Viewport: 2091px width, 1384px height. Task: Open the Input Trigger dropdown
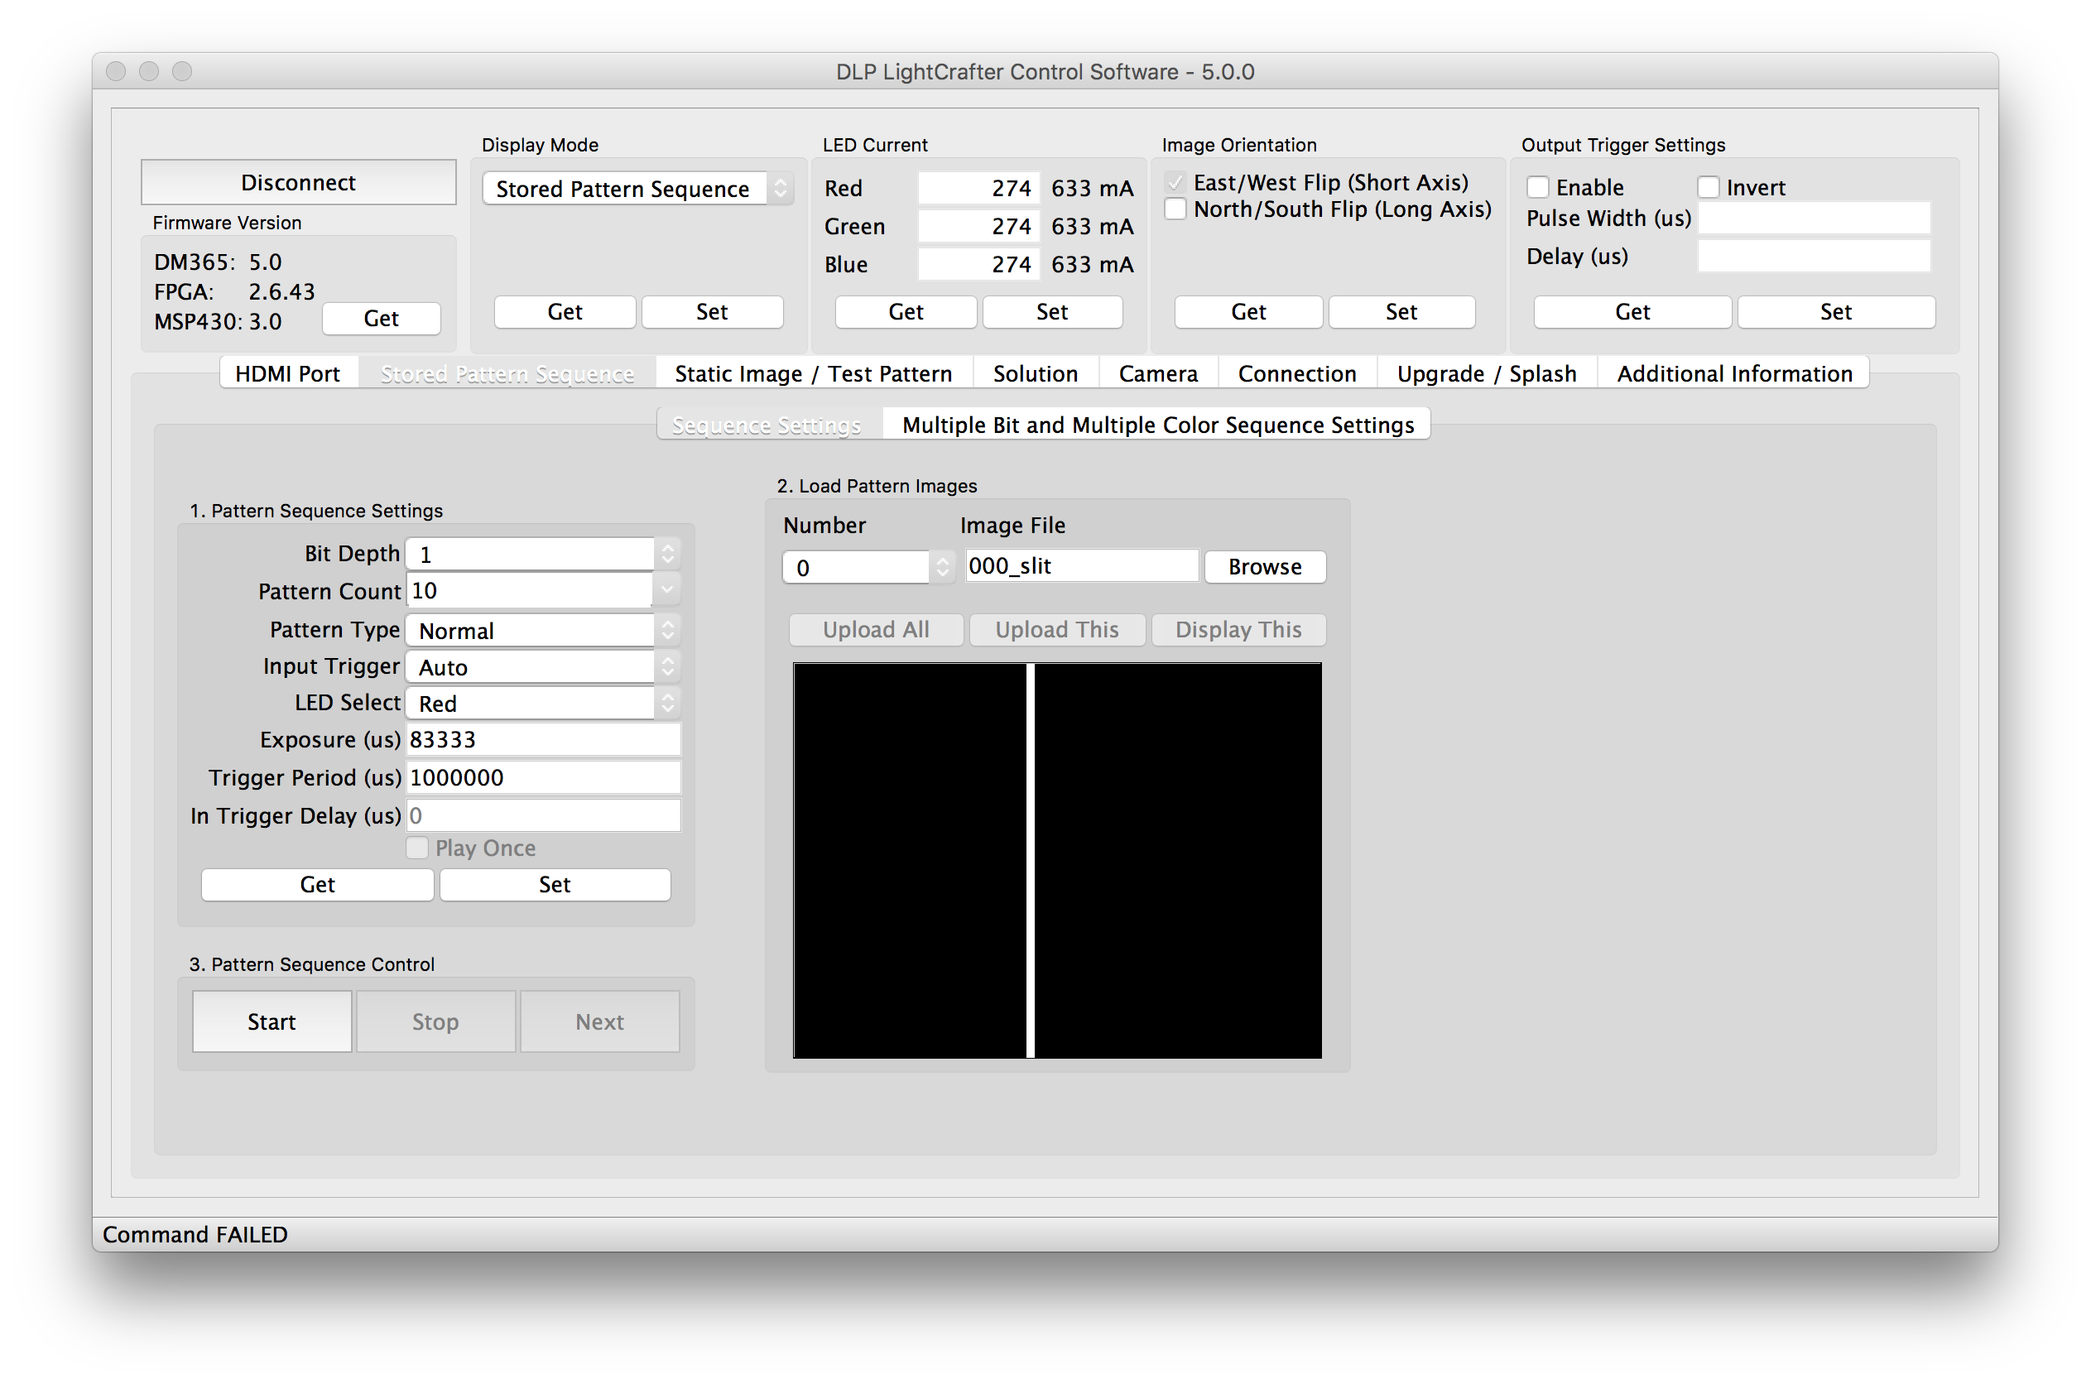[542, 667]
